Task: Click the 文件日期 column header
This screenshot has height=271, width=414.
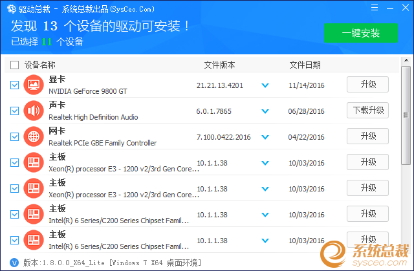Action: (305, 65)
